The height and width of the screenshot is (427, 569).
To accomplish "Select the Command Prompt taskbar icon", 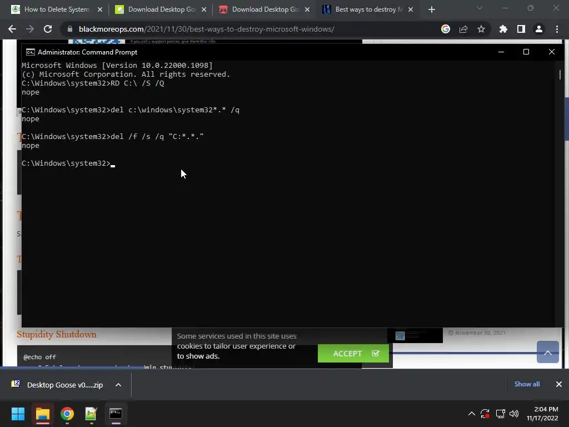I will (116, 414).
